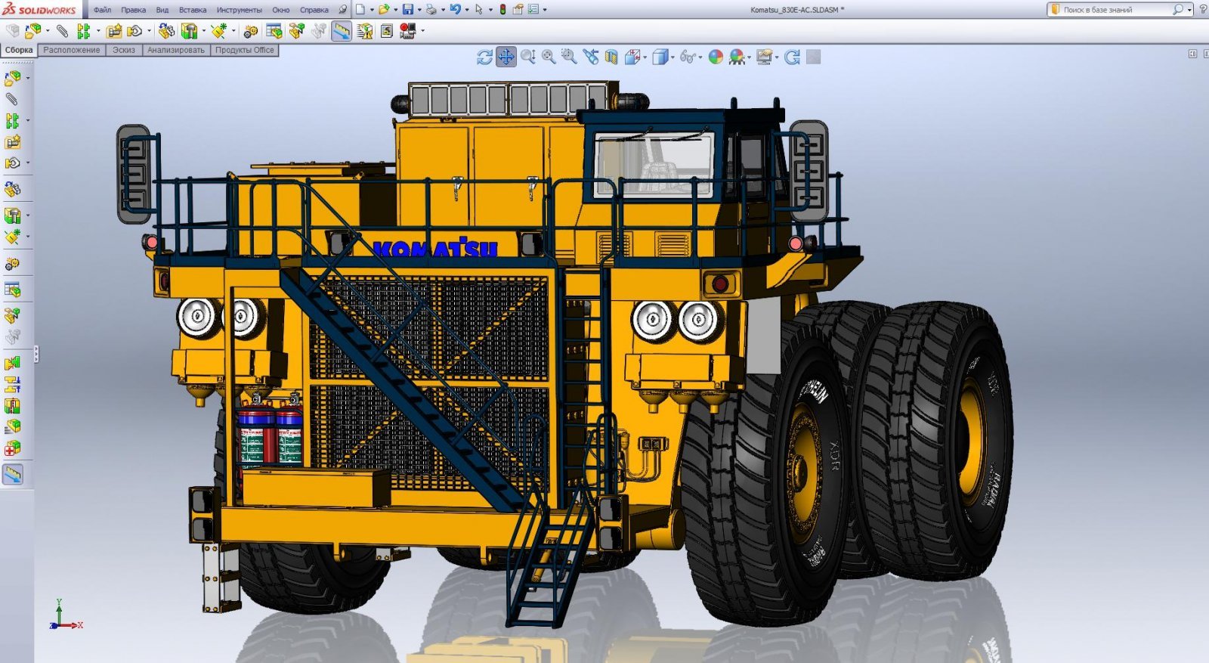The image size is (1209, 663).
Task: Toggle the measure tool at left sidebar bottom
Action: pos(13,474)
